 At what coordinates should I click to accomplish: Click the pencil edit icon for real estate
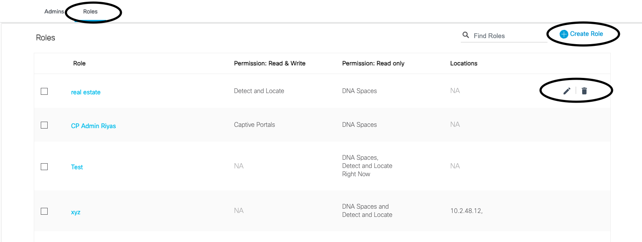point(567,91)
